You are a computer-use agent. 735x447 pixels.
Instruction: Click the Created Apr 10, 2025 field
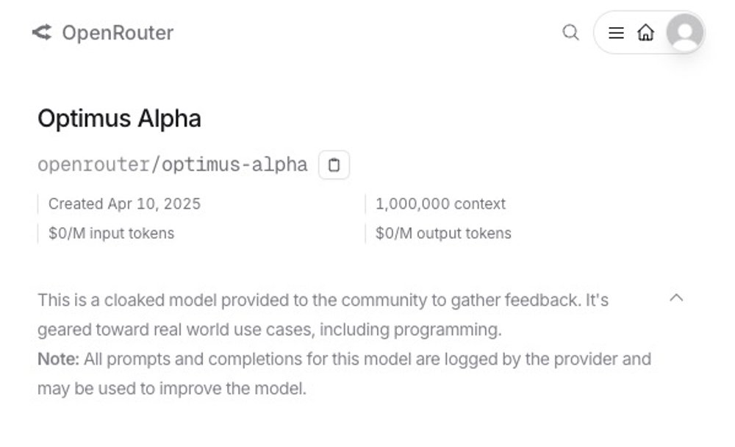pos(124,204)
